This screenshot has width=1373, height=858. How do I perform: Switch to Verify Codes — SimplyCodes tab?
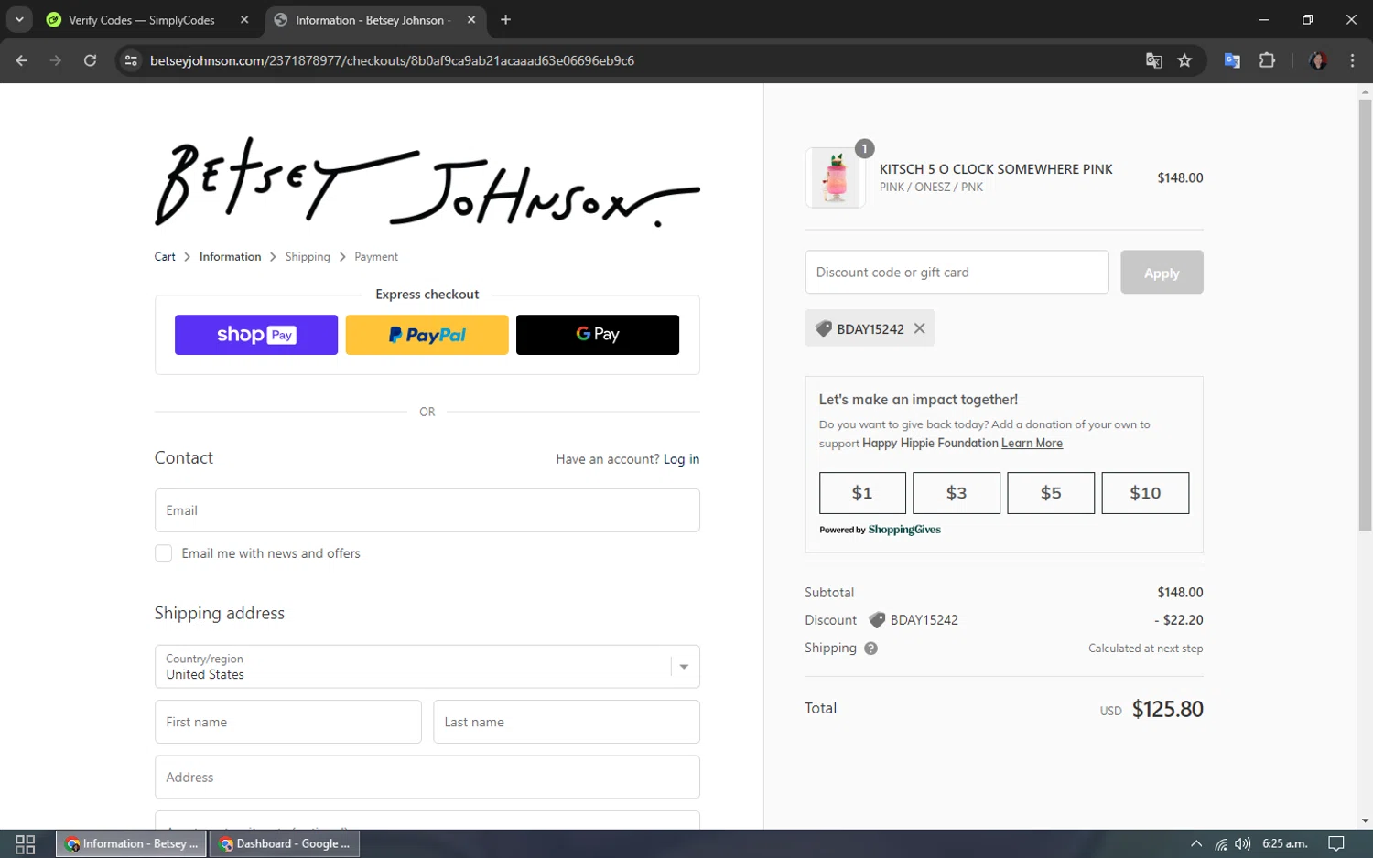point(142,20)
